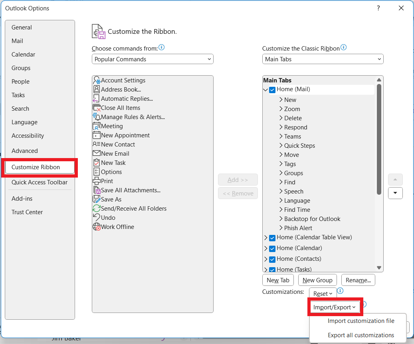414x344 pixels.
Task: Click scroll up arrow in Main Tabs list
Action: (x=379, y=80)
